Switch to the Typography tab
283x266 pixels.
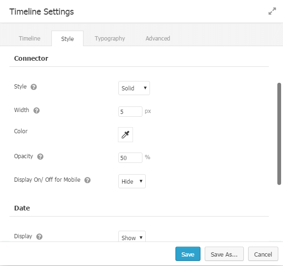(109, 39)
